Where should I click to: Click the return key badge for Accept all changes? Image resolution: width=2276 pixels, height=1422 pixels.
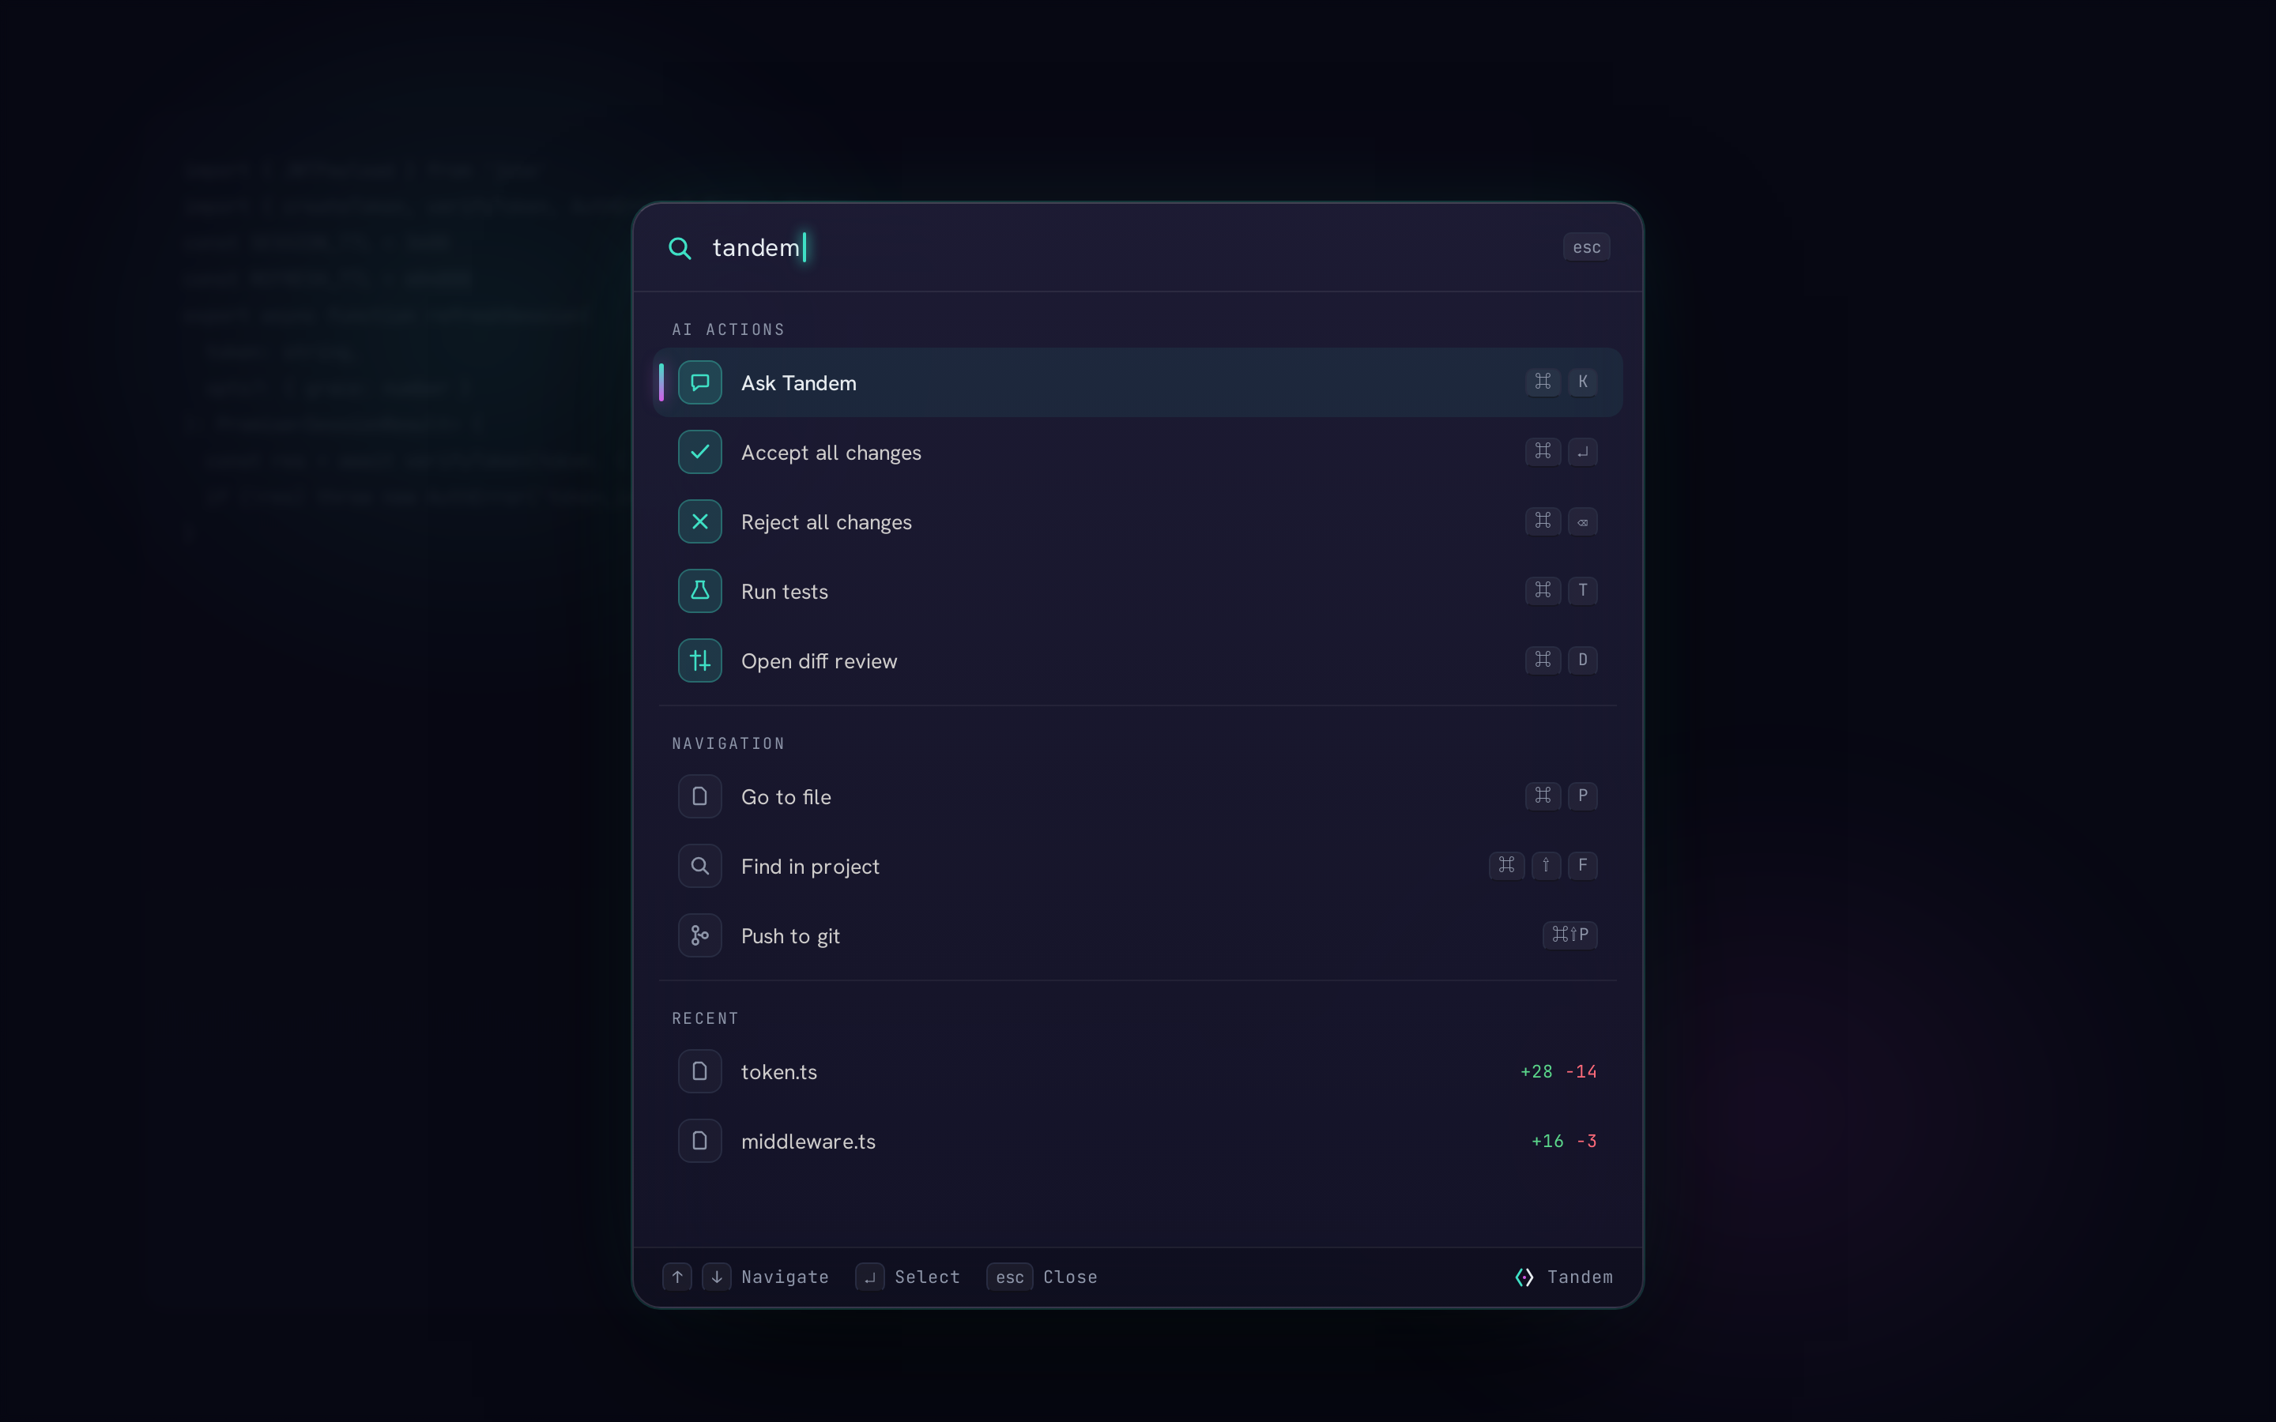pyautogui.click(x=1583, y=451)
